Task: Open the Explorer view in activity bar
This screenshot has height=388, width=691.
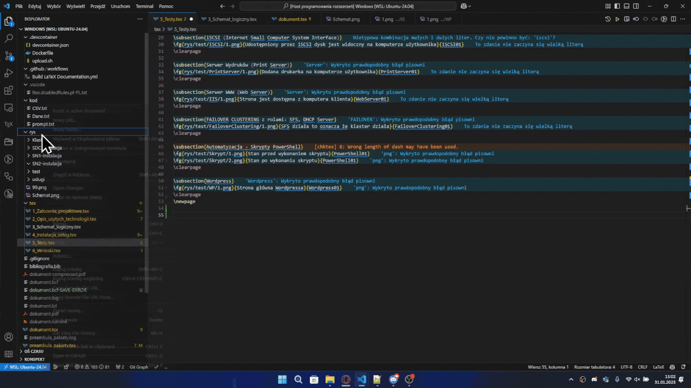Action: click(x=9, y=22)
